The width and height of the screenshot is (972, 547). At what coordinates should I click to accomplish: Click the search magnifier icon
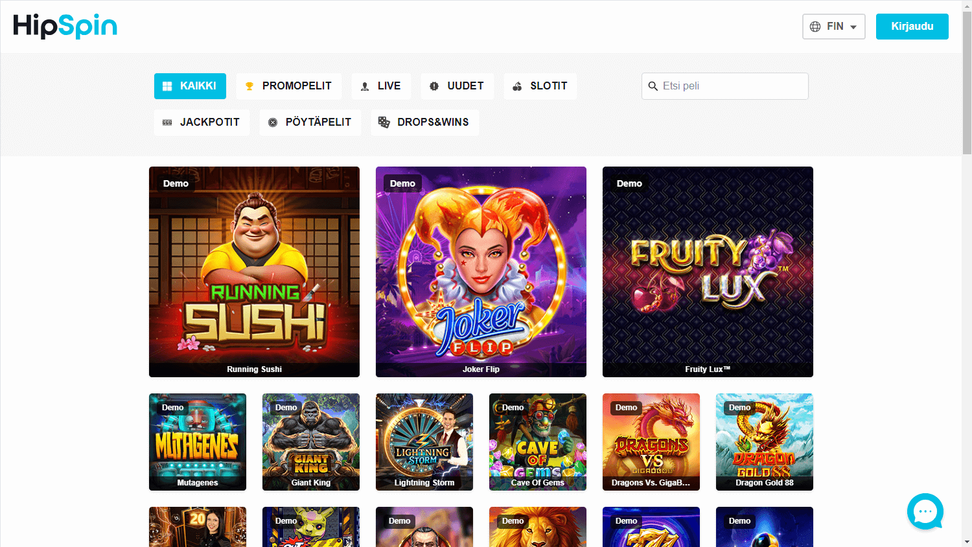(x=653, y=86)
